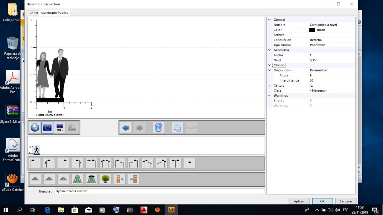Open the Conduccion Derecha value dropdown

click(x=332, y=40)
